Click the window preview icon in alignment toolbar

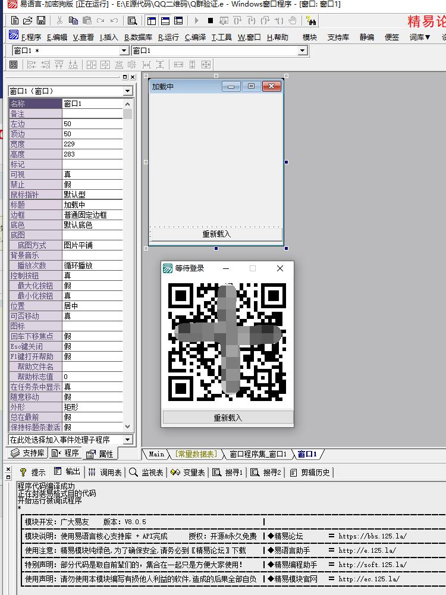tap(13, 64)
